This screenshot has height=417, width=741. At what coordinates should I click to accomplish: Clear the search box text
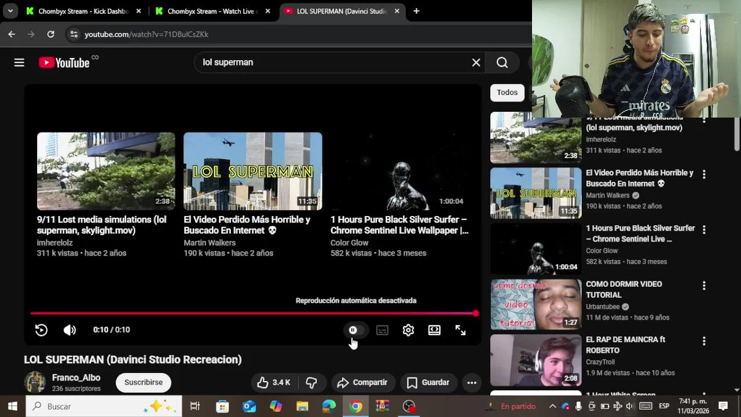(476, 63)
